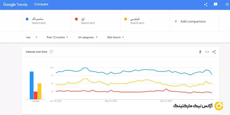Image resolution: width=230 pixels, height=115 pixels.
Task: Click the Google Trends logo
Action: [16, 4]
